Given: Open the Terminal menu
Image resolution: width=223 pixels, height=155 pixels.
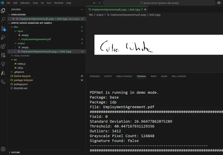Looking at the screenshot, I should click(59, 3).
